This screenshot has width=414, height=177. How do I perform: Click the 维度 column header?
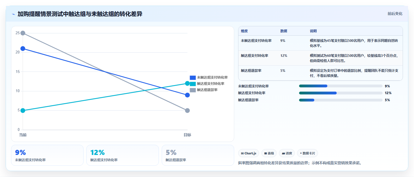pos(244,31)
